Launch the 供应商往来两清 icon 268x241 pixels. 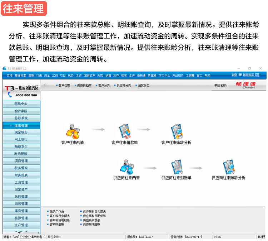(126, 167)
